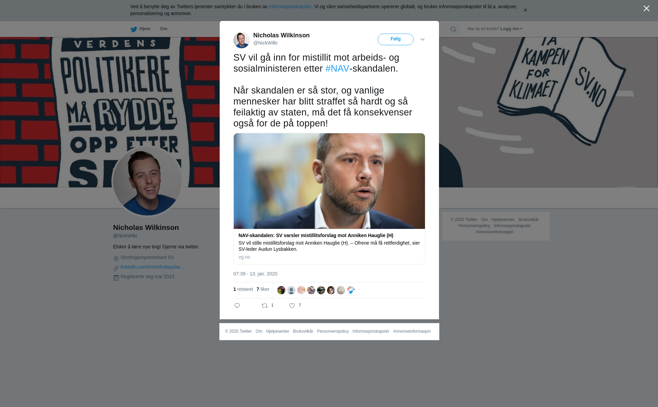Click the Følg follow button

(x=395, y=39)
